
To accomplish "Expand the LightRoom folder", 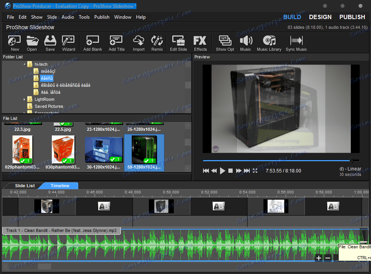I will tap(24, 100).
